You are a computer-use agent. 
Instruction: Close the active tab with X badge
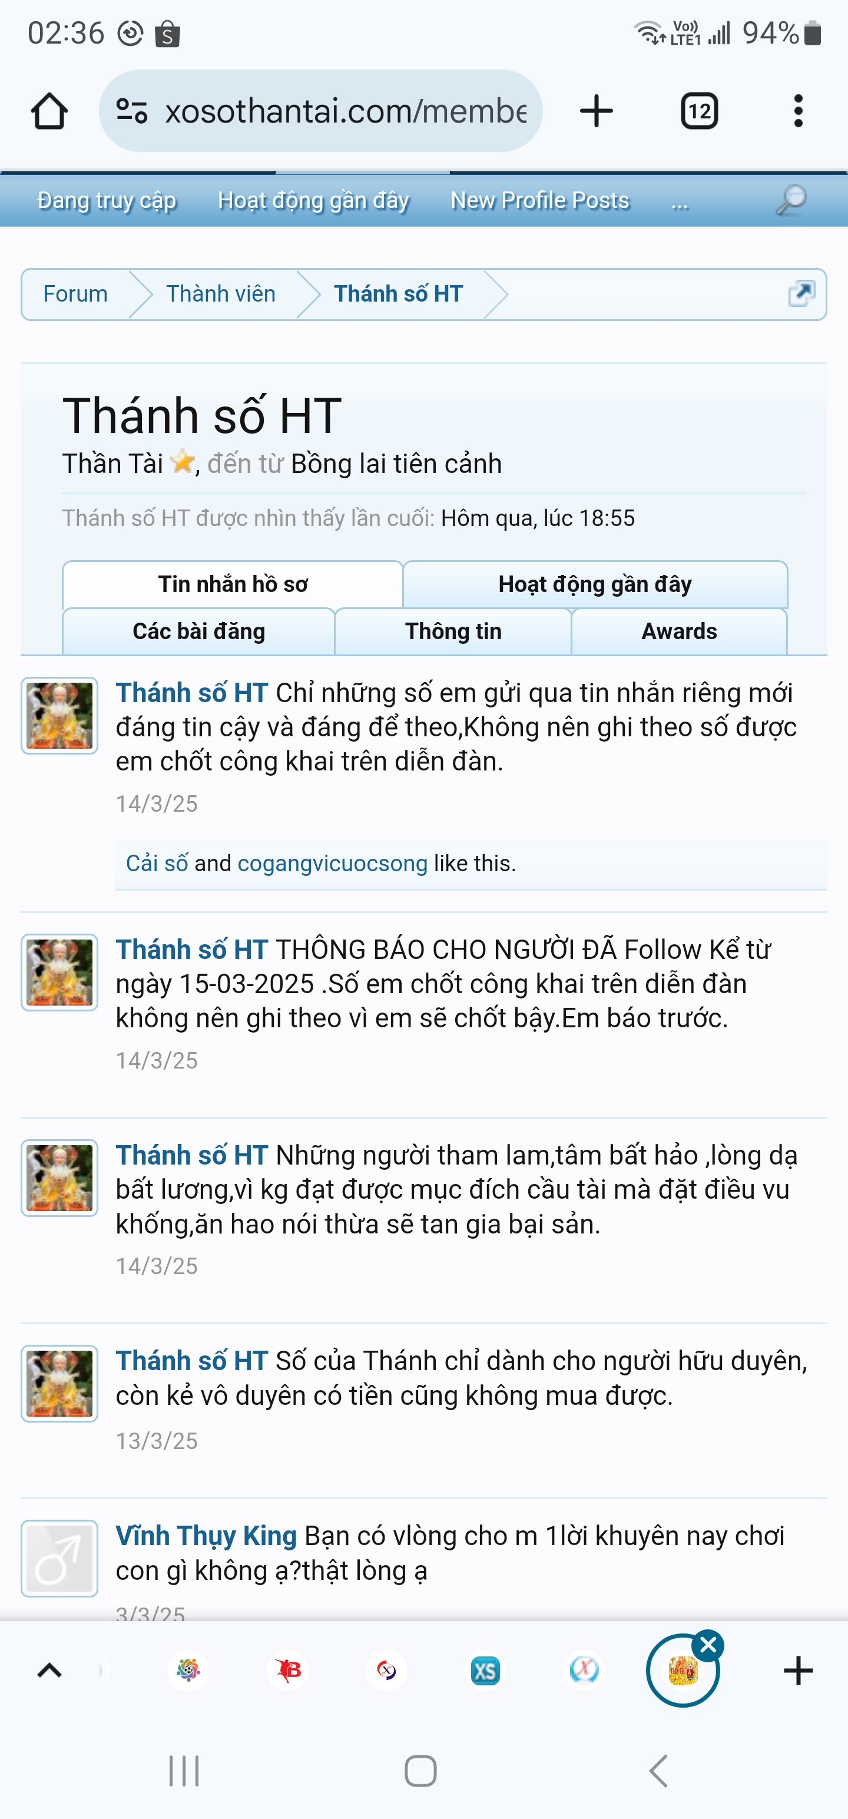tap(708, 1646)
